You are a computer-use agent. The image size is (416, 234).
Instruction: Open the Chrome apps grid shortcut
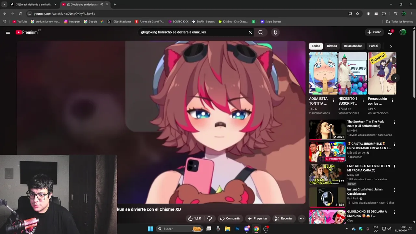4,22
